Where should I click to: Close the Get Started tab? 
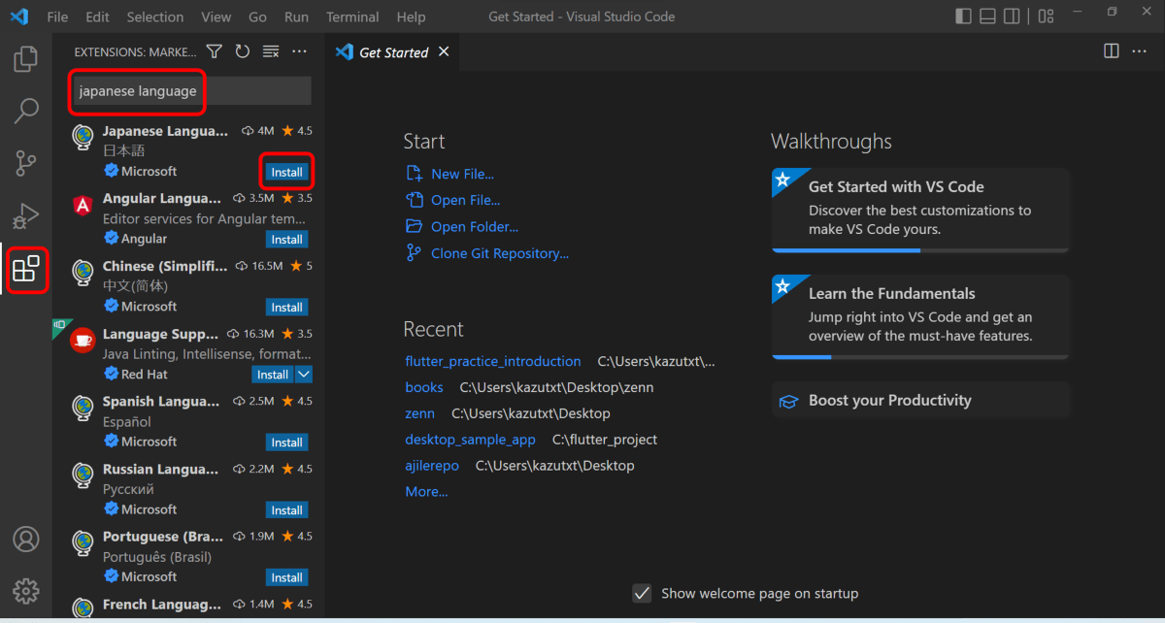(x=444, y=52)
